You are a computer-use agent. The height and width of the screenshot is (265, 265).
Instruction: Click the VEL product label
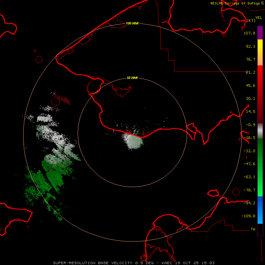[259, 18]
